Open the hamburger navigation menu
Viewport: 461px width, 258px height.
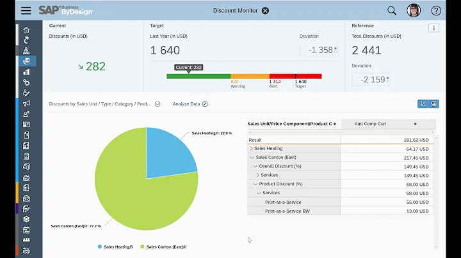[26, 11]
